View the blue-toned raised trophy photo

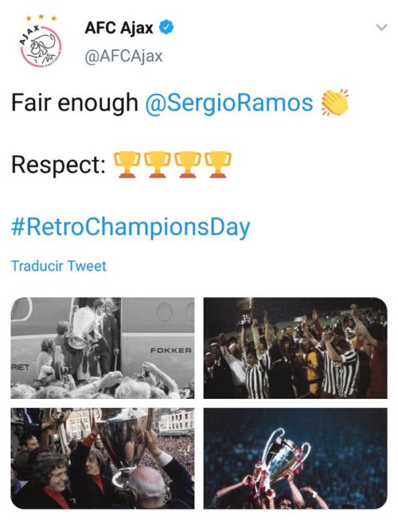click(x=295, y=458)
